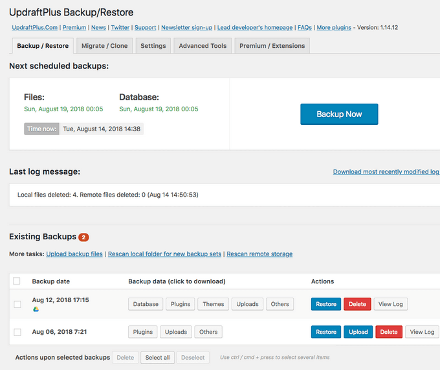Restore the Aug 12, 2018 backup
The image size is (440, 370).
(326, 304)
